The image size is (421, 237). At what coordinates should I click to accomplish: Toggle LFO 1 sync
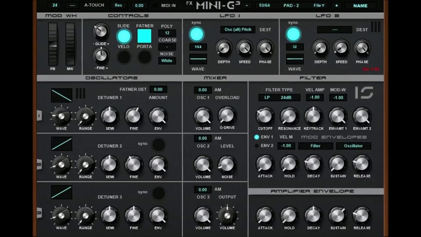tap(197, 34)
